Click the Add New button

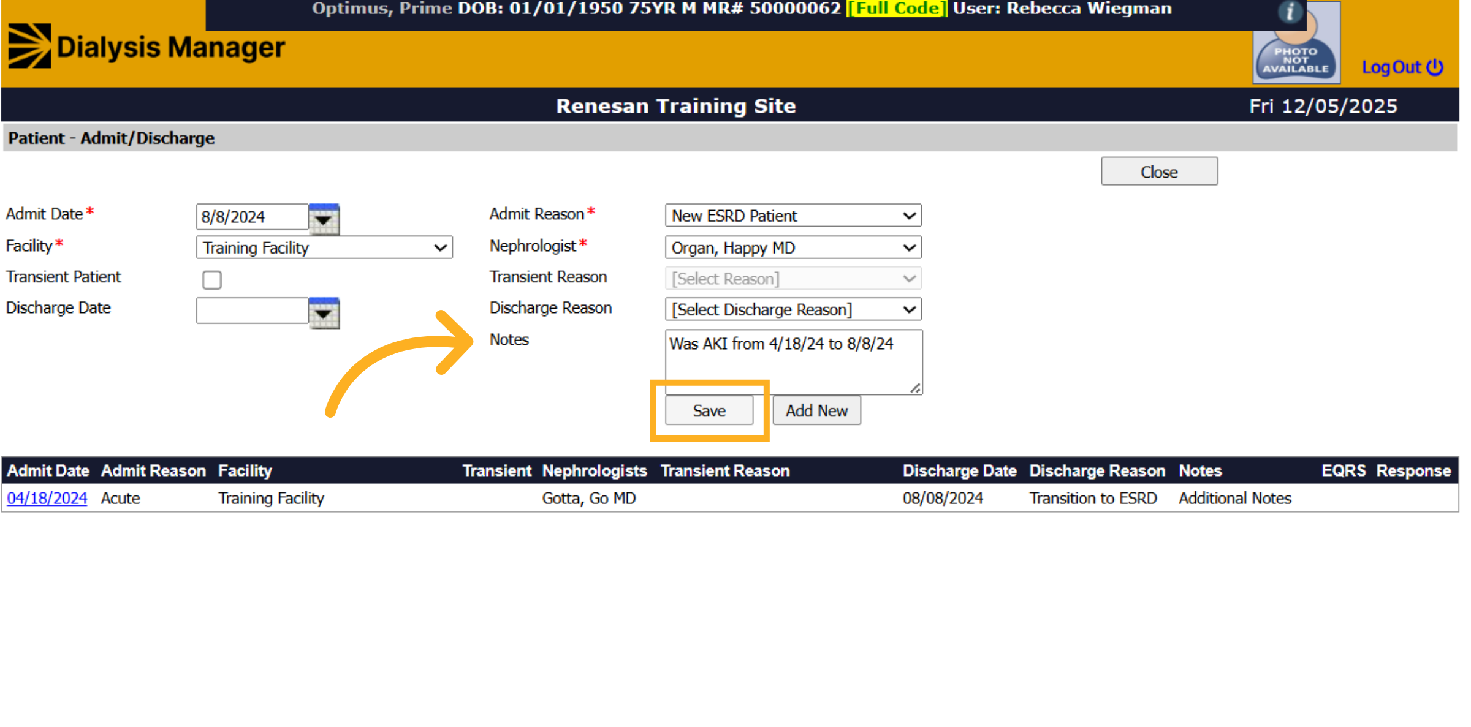[x=816, y=410]
